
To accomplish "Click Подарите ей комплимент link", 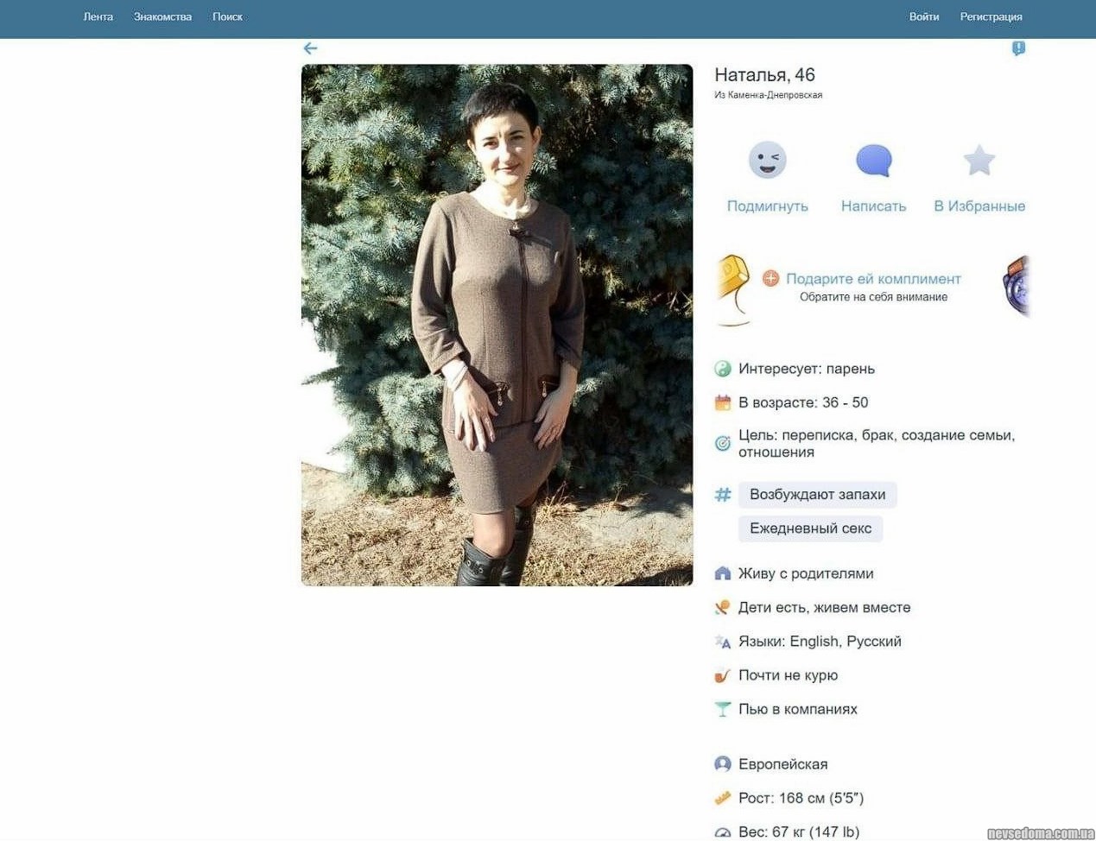I will [873, 279].
